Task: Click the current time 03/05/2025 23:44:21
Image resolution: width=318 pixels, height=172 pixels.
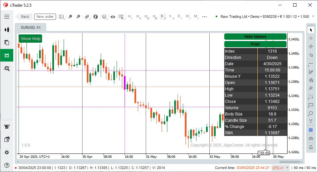Action: 253,168
